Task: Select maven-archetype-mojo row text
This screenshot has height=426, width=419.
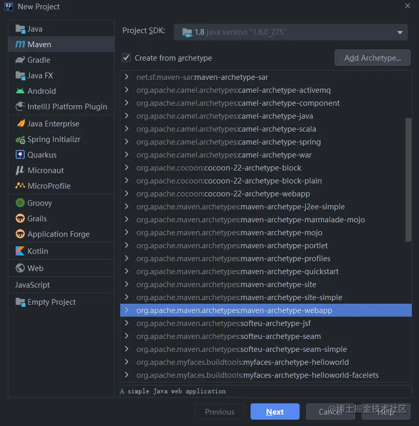Action: coord(229,233)
